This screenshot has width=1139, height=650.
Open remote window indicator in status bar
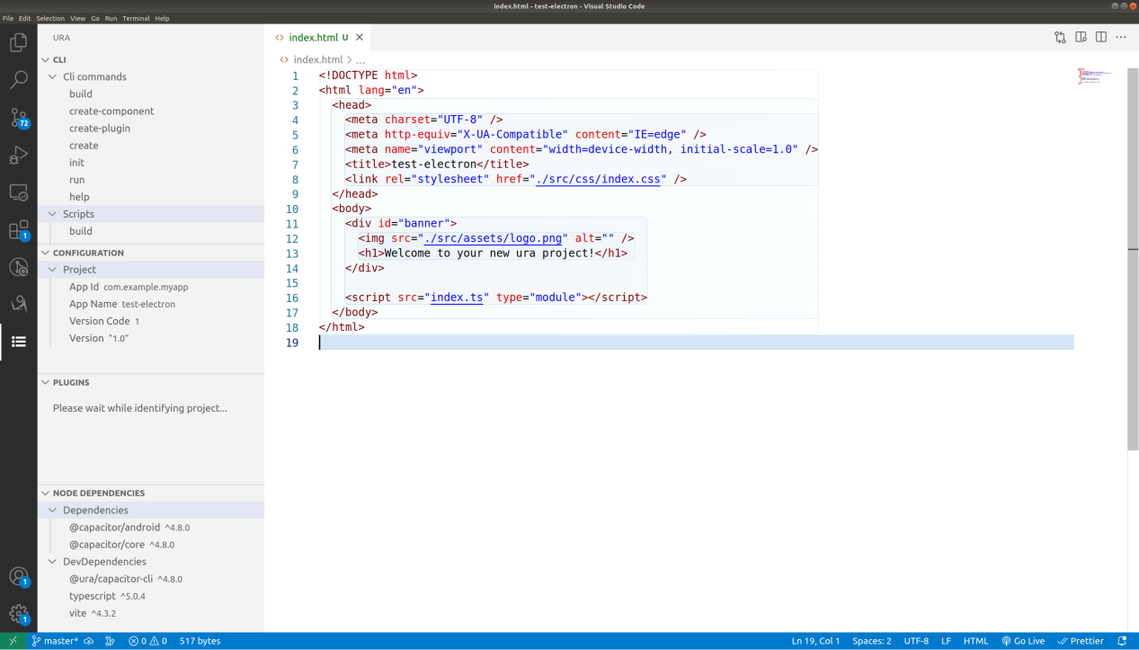[13, 641]
